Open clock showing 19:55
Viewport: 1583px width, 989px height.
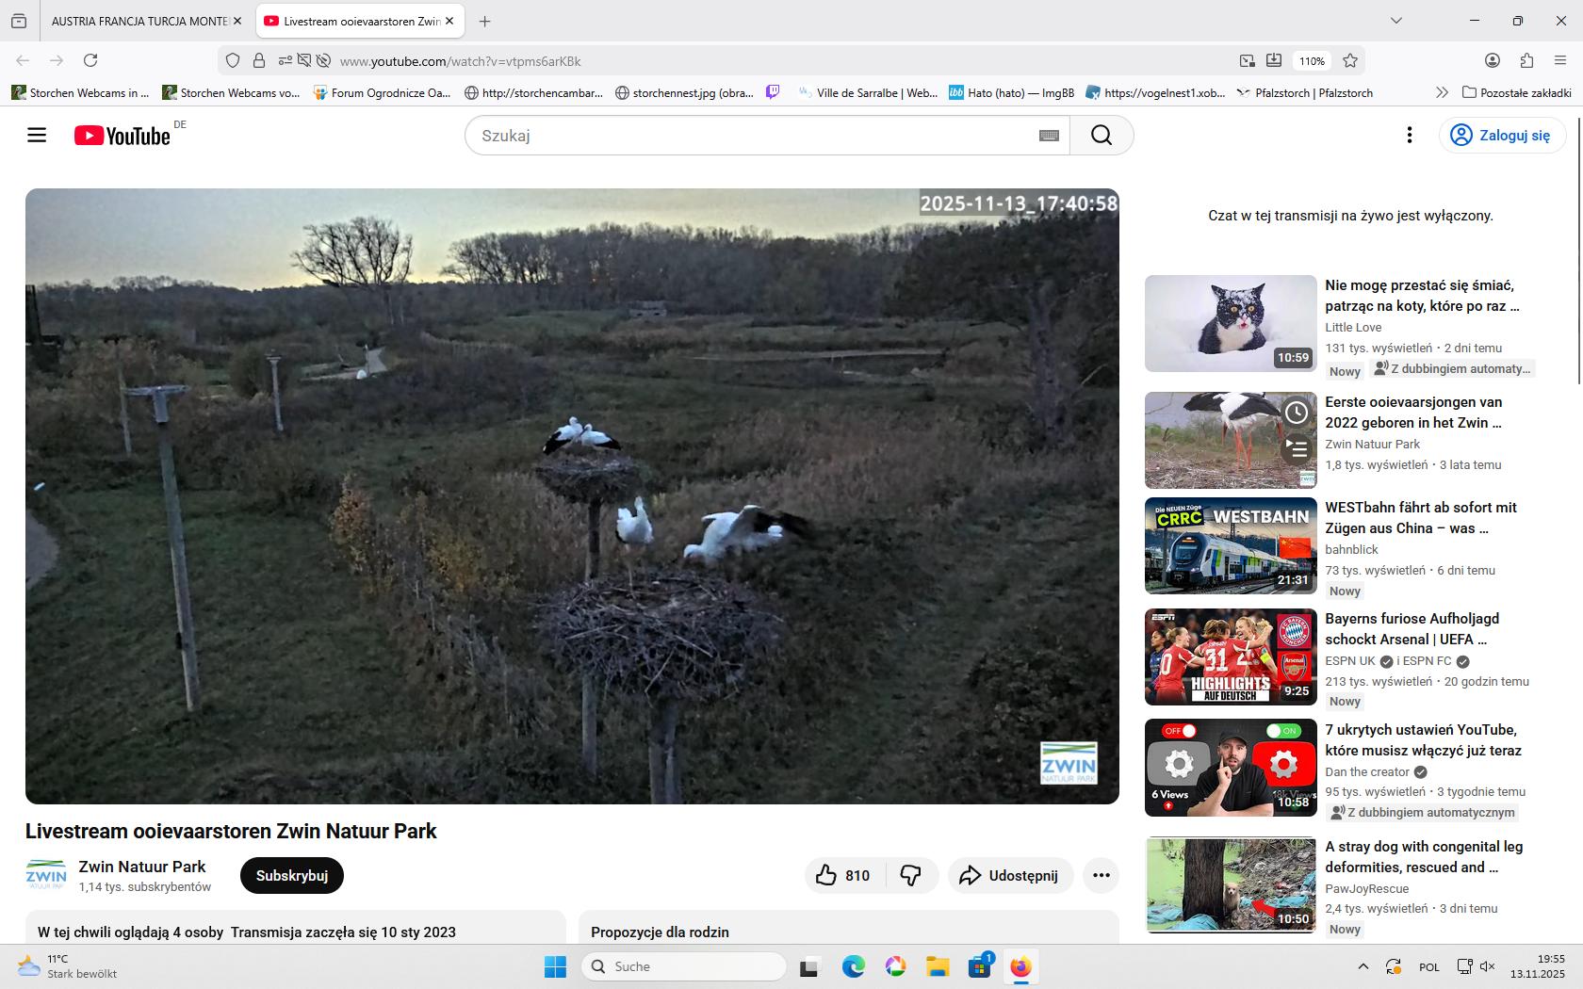tap(1538, 966)
